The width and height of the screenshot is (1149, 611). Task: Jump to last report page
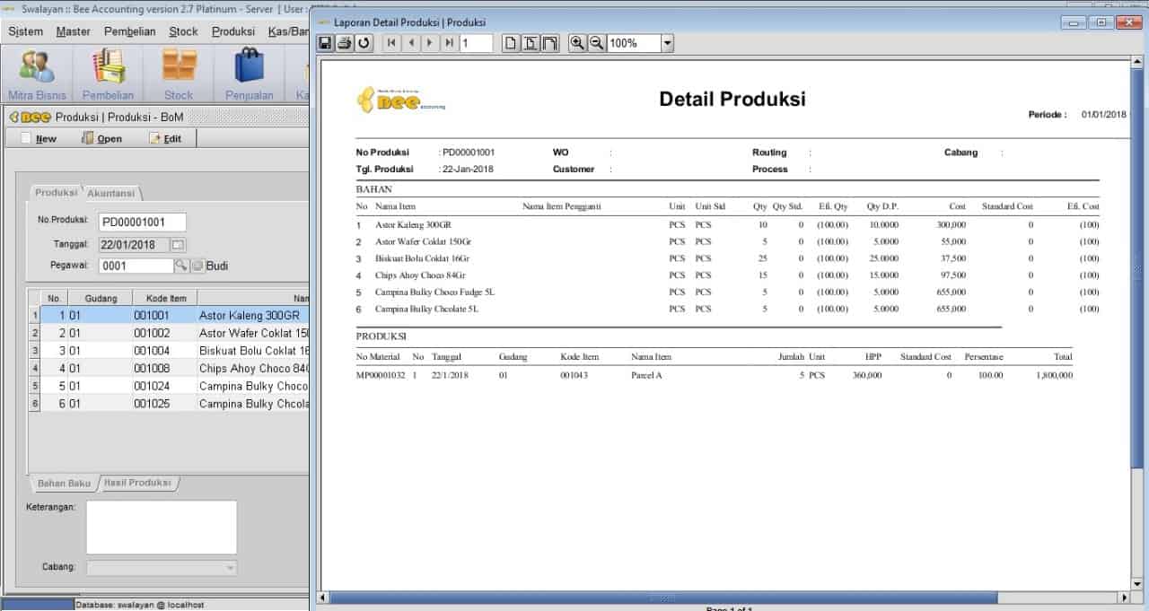pyautogui.click(x=449, y=43)
